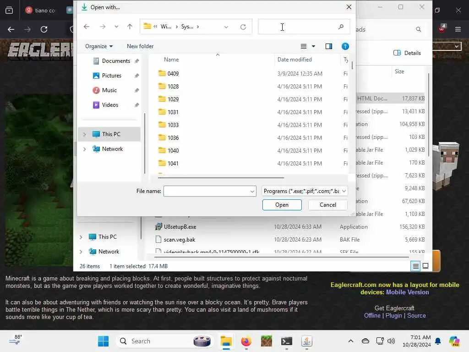Sort by Size column in Explorer
The image size is (469, 352).
399,71
